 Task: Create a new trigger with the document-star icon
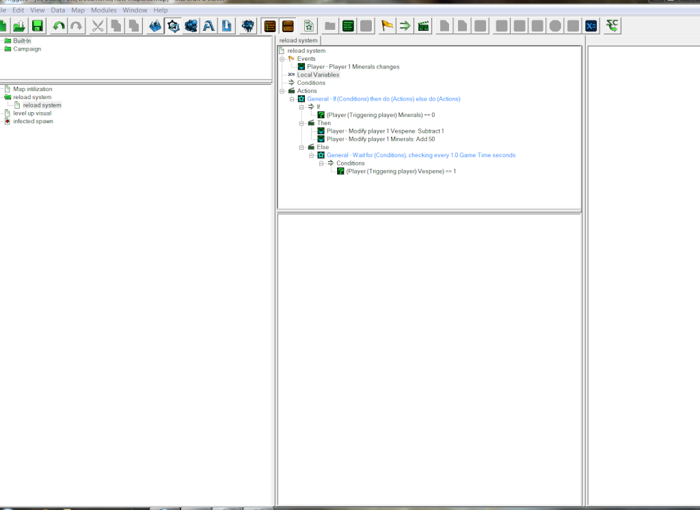click(308, 26)
